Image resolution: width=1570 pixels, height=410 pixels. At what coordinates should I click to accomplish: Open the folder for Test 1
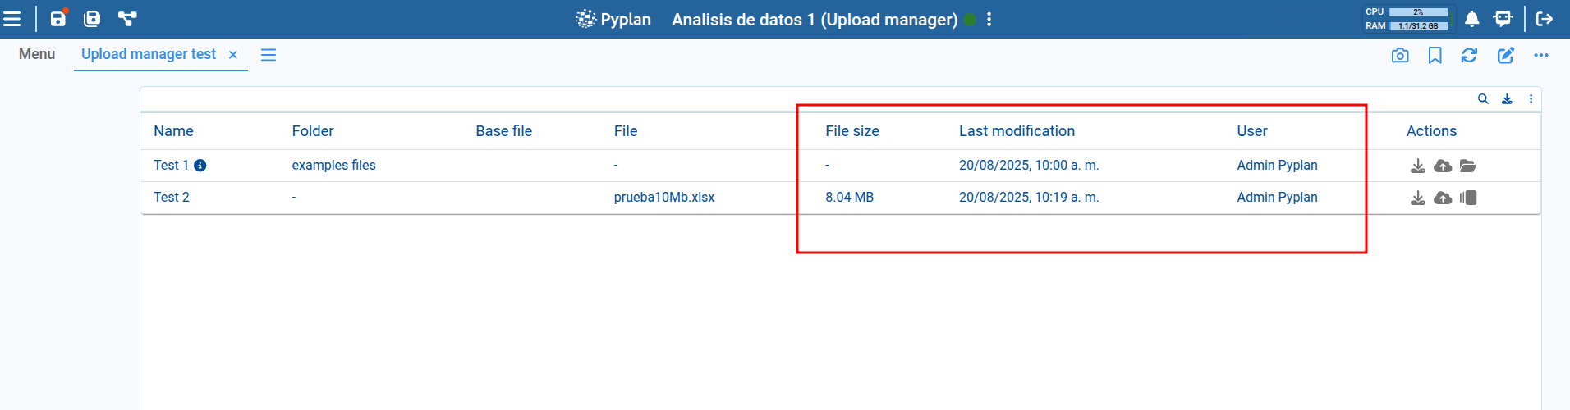(x=1468, y=166)
